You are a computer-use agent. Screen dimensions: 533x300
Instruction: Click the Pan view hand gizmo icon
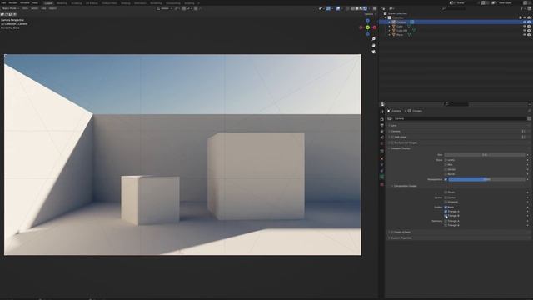pos(374,45)
